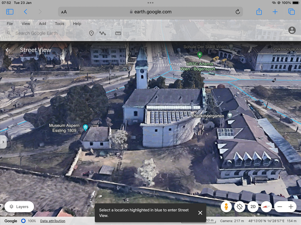Select the Museum Aspern Essling 1809 label
Viewport: 301px width, 225px height.
(x=64, y=128)
